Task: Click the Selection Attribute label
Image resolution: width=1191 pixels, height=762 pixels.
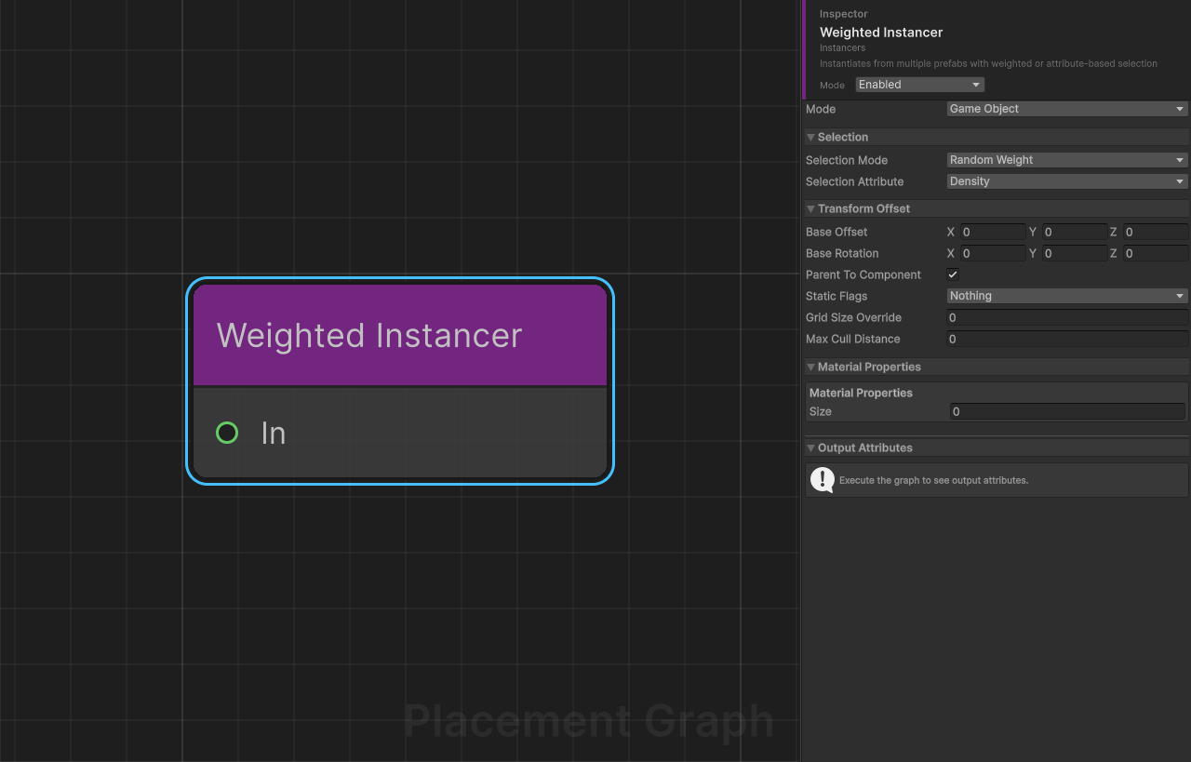Action: point(854,181)
